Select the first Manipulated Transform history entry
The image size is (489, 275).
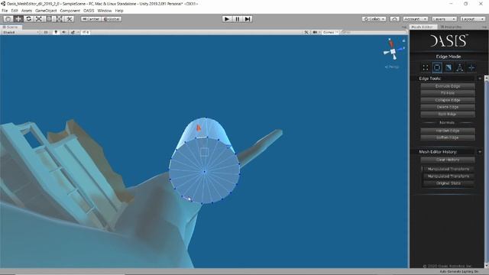pos(449,169)
